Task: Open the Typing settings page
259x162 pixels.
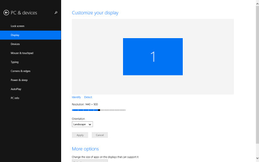Action: point(30,62)
